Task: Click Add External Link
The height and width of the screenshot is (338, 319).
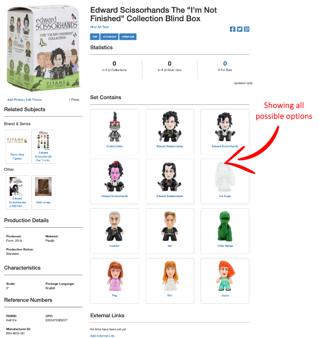Action: [x=102, y=336]
